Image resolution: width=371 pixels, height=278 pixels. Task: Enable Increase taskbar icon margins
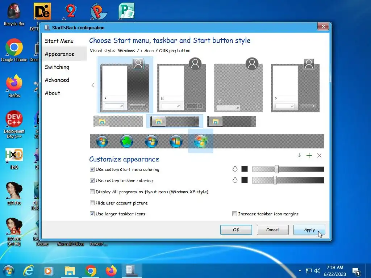[234, 214]
